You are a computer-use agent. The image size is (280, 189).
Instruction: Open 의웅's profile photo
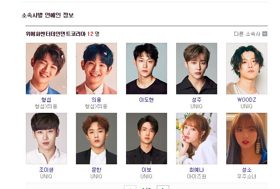coord(96,68)
